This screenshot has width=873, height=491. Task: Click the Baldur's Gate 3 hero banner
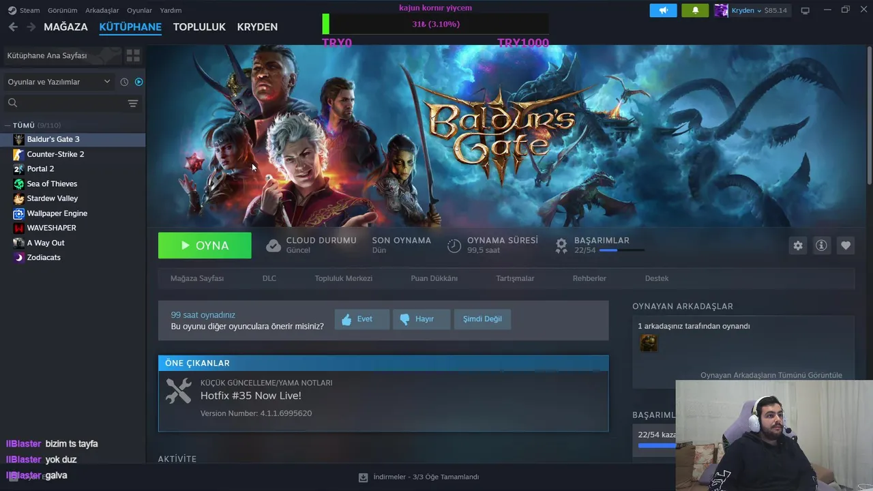tap(506, 136)
